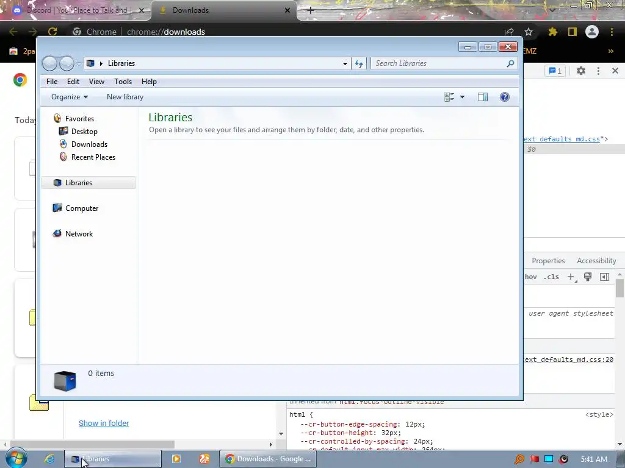Toggle the .cls classes button
Screen dimensions: 625x468
(x=551, y=277)
